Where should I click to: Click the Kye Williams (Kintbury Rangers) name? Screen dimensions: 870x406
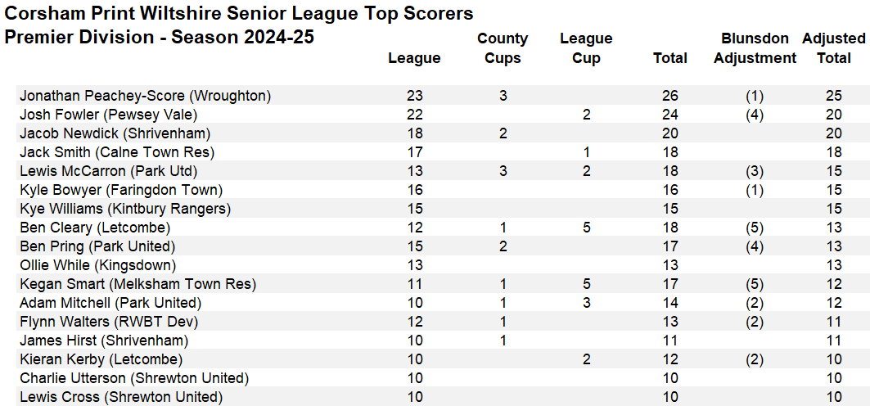[x=125, y=209]
